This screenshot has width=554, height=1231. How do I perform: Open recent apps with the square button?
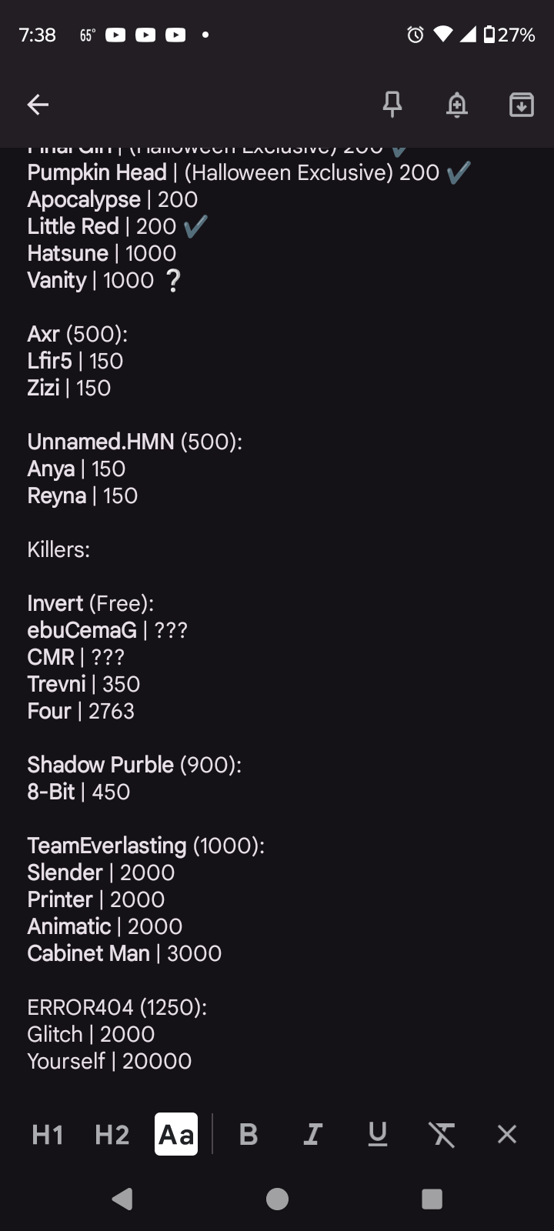click(x=432, y=1199)
